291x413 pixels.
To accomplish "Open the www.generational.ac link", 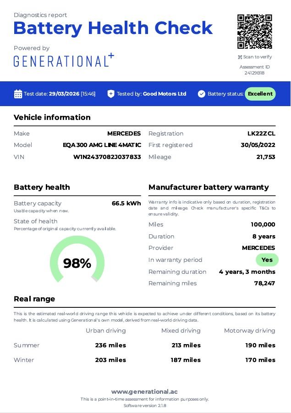I will [x=144, y=392].
